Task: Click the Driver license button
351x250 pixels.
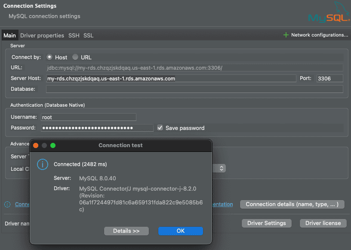Action: pyautogui.click(x=323, y=223)
